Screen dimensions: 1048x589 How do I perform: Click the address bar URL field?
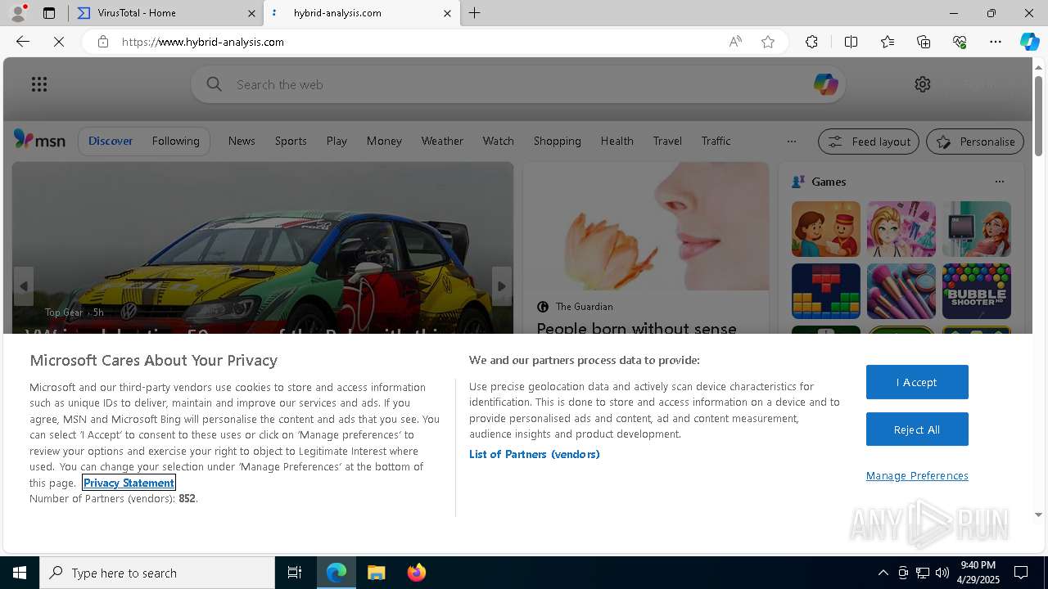(418, 42)
